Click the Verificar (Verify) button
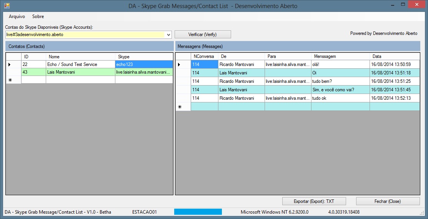The image size is (428, 219). 203,35
